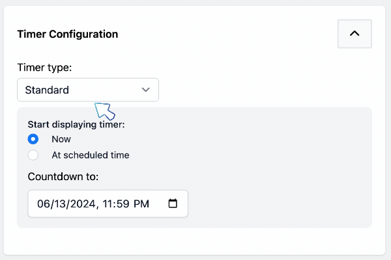
Task: Select the year 2024 in the countdown date
Action: pos(83,203)
